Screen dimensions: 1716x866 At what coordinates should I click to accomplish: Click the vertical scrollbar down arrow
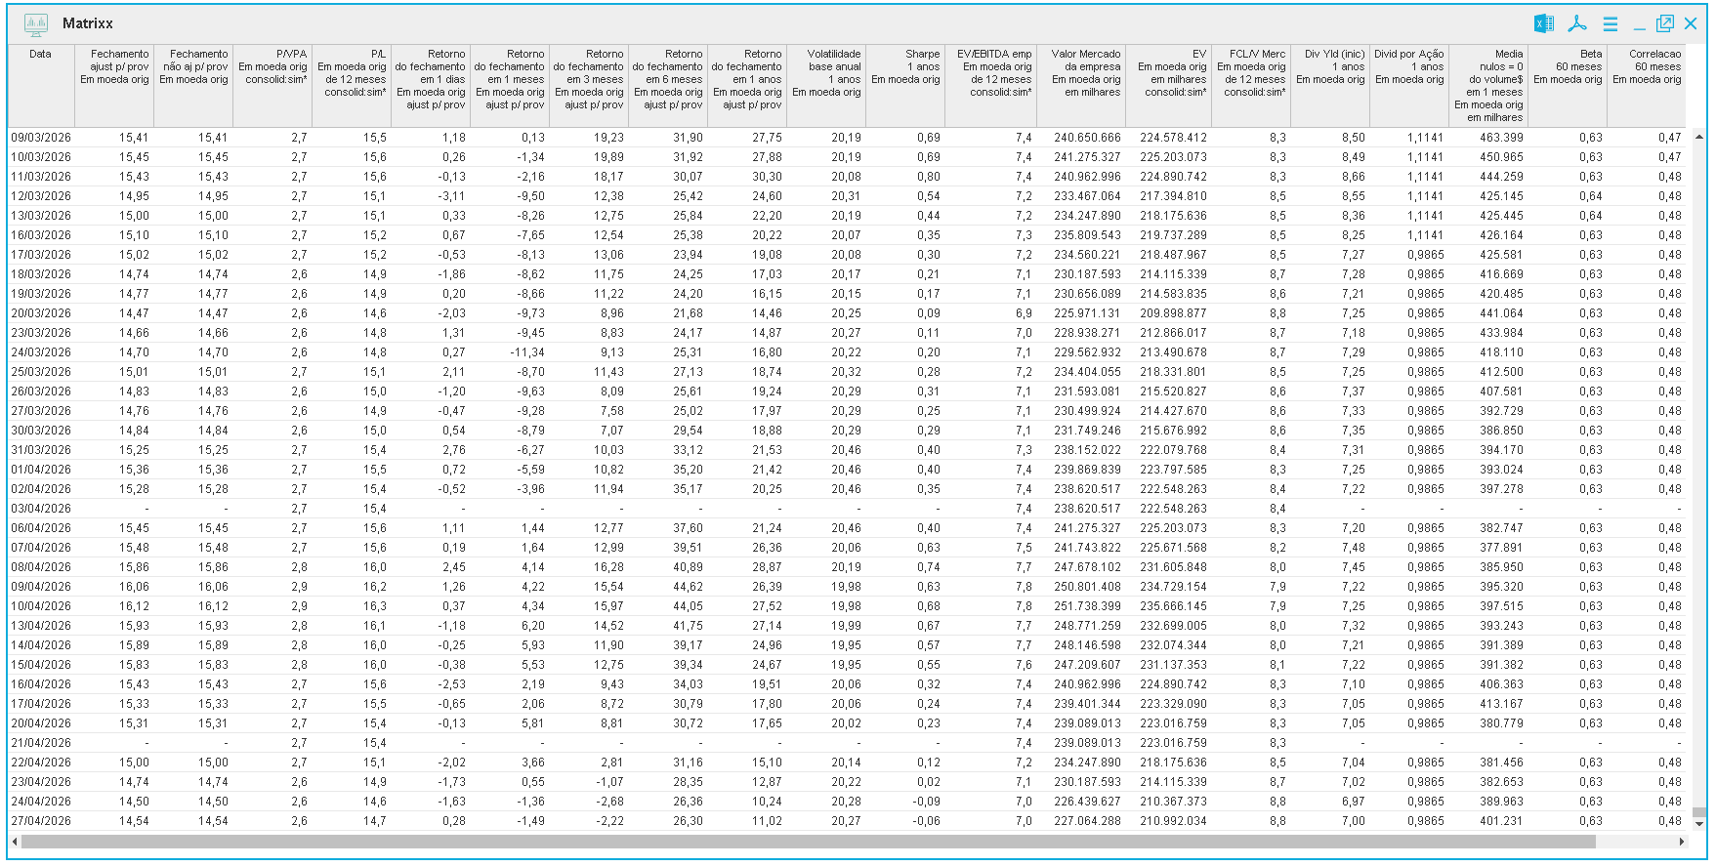pos(1699,824)
